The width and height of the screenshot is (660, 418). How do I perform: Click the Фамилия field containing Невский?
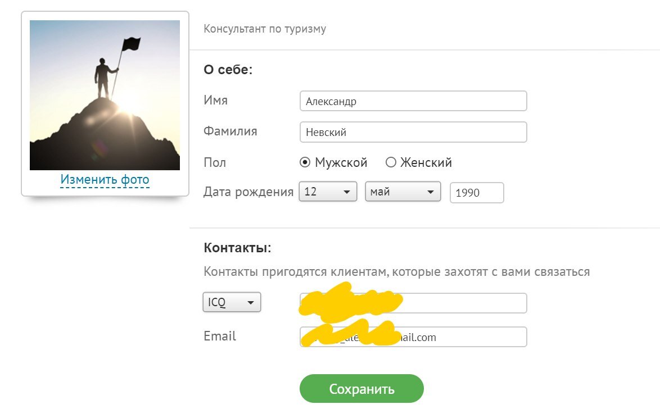(413, 131)
